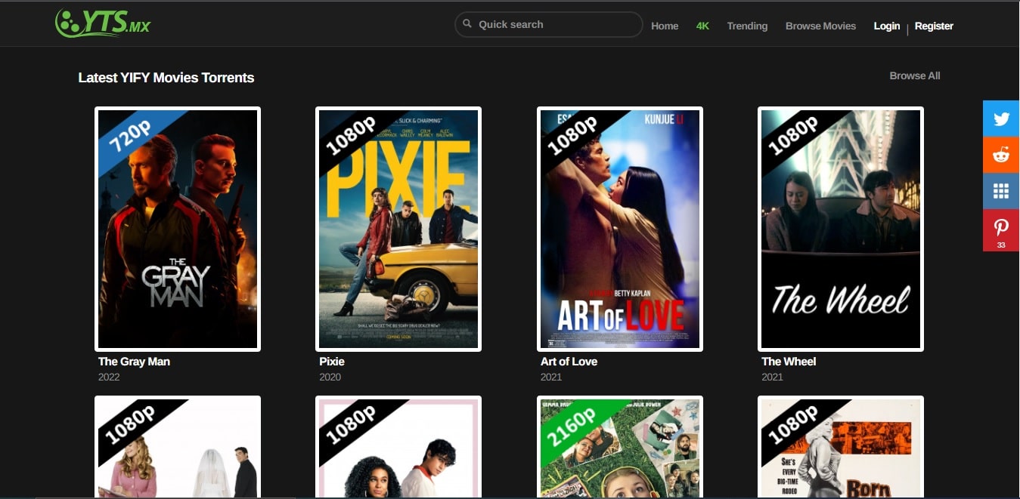Open more sharing options grid icon
This screenshot has height=499, width=1020.
pyautogui.click(x=1001, y=191)
